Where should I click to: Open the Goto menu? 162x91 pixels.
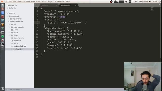point(38,2)
